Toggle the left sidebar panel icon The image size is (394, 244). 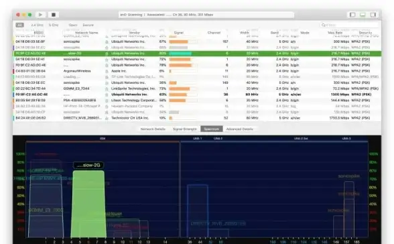click(x=352, y=15)
